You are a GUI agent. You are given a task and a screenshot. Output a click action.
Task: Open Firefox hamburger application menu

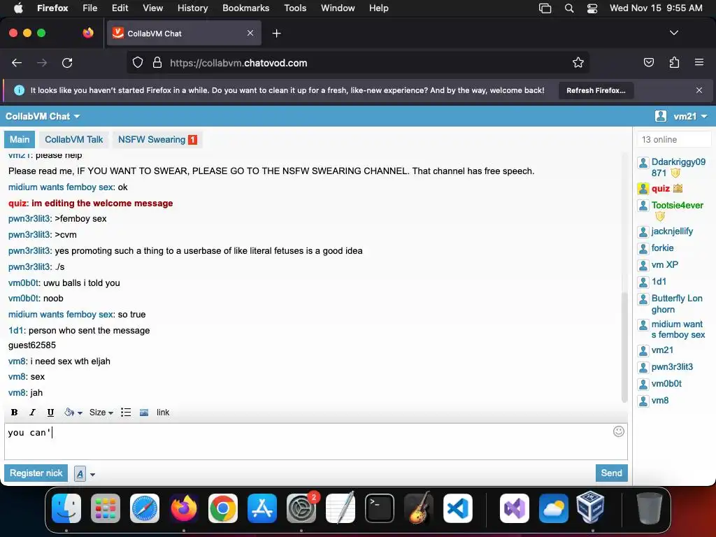coord(699,62)
